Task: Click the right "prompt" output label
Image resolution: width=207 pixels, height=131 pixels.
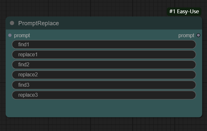Action: click(186, 36)
